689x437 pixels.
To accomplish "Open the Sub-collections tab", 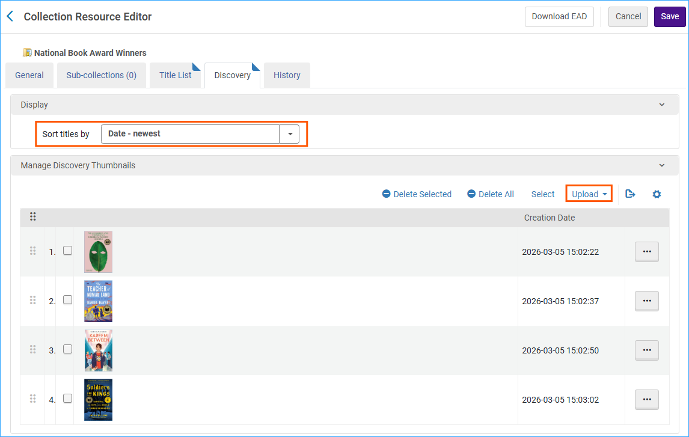I will point(101,75).
